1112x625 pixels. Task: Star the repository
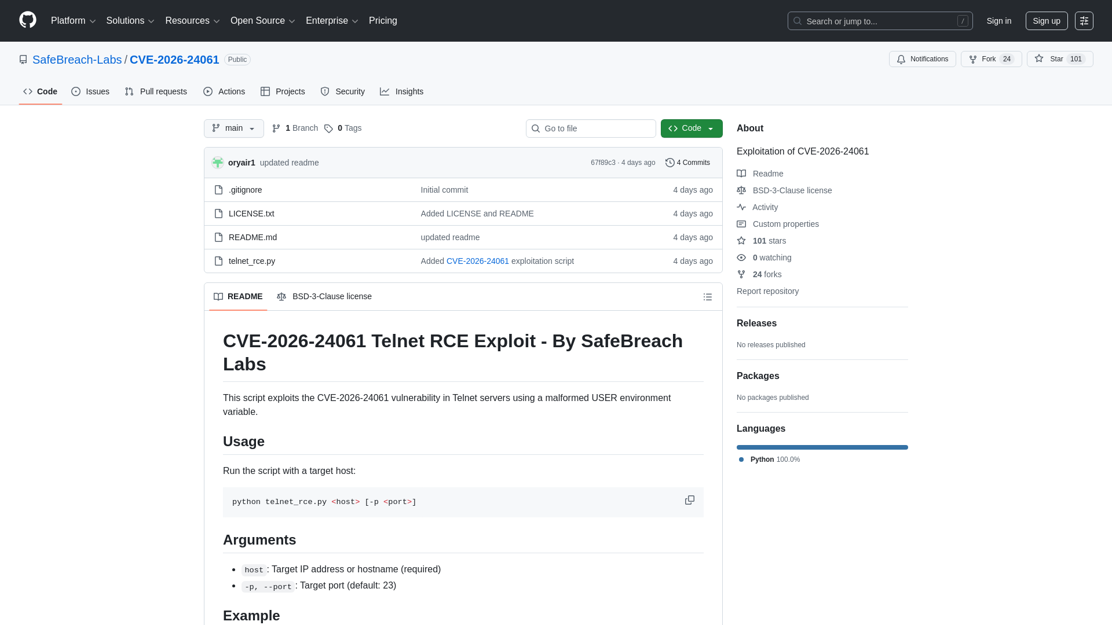[1059, 59]
